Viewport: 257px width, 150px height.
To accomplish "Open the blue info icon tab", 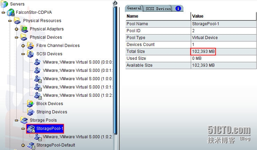I will (178, 9).
